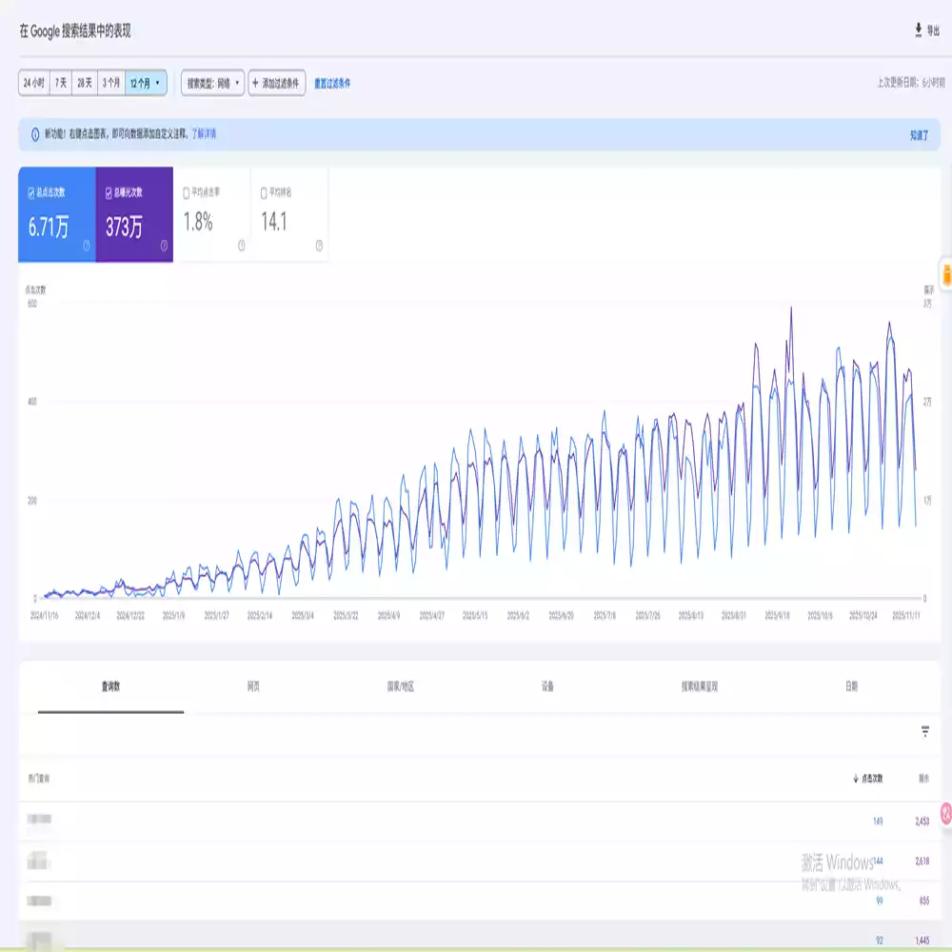This screenshot has width=952, height=952.
Task: Click help icon on 总曝光次数 card
Action: tap(164, 246)
